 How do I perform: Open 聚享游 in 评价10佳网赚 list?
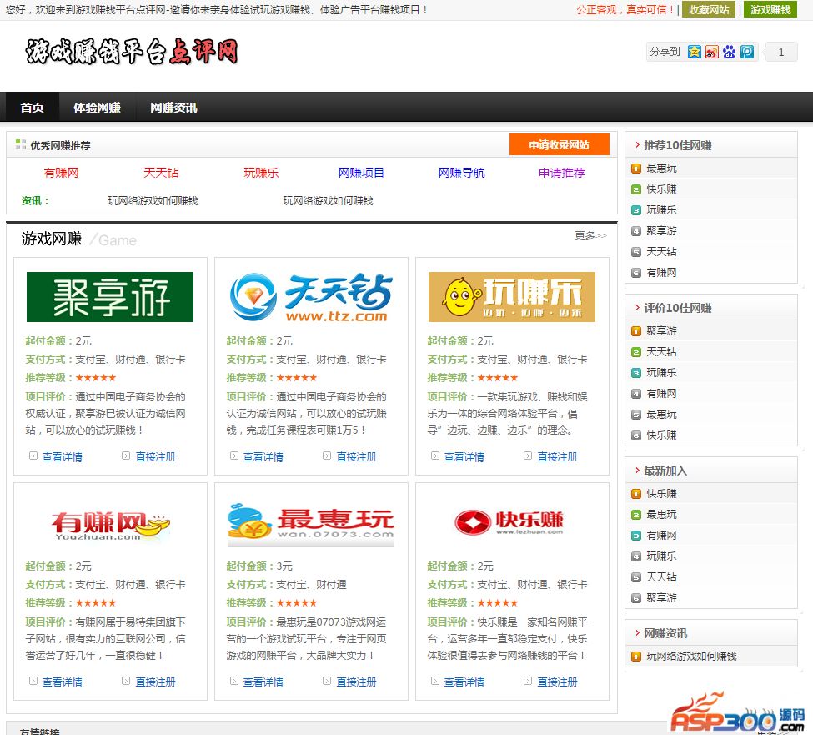point(661,331)
